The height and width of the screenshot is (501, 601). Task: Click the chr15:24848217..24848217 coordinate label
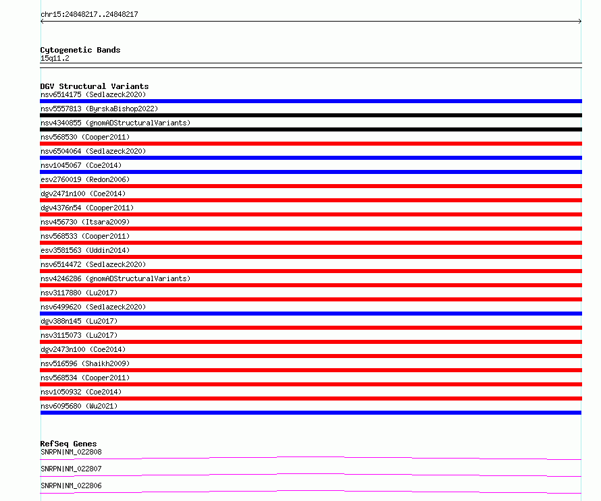click(89, 15)
